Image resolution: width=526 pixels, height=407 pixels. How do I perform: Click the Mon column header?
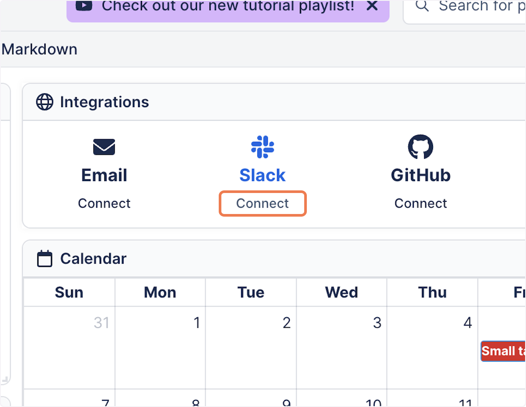click(x=160, y=292)
